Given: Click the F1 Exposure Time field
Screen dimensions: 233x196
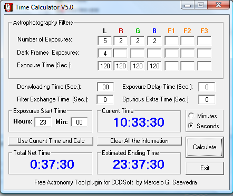Looking at the screenshot, I should [x=171, y=66].
